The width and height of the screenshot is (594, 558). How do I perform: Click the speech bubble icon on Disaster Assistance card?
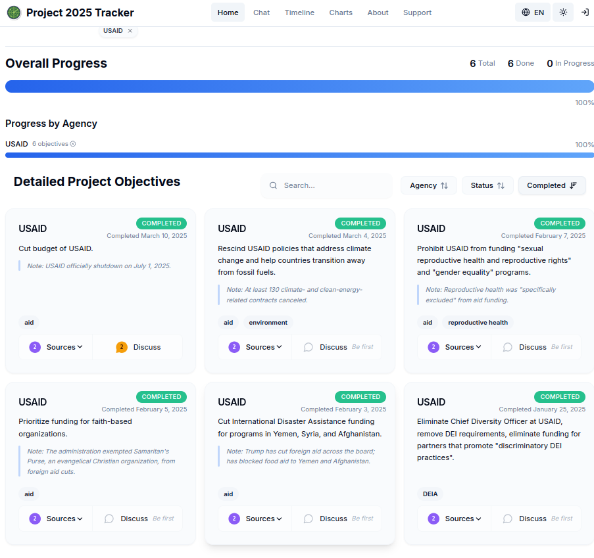(x=309, y=519)
